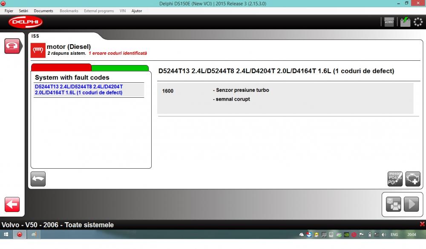Click the red car diagnostics sidebar icon
Screen dimensions: 426x249
[x=12, y=46]
